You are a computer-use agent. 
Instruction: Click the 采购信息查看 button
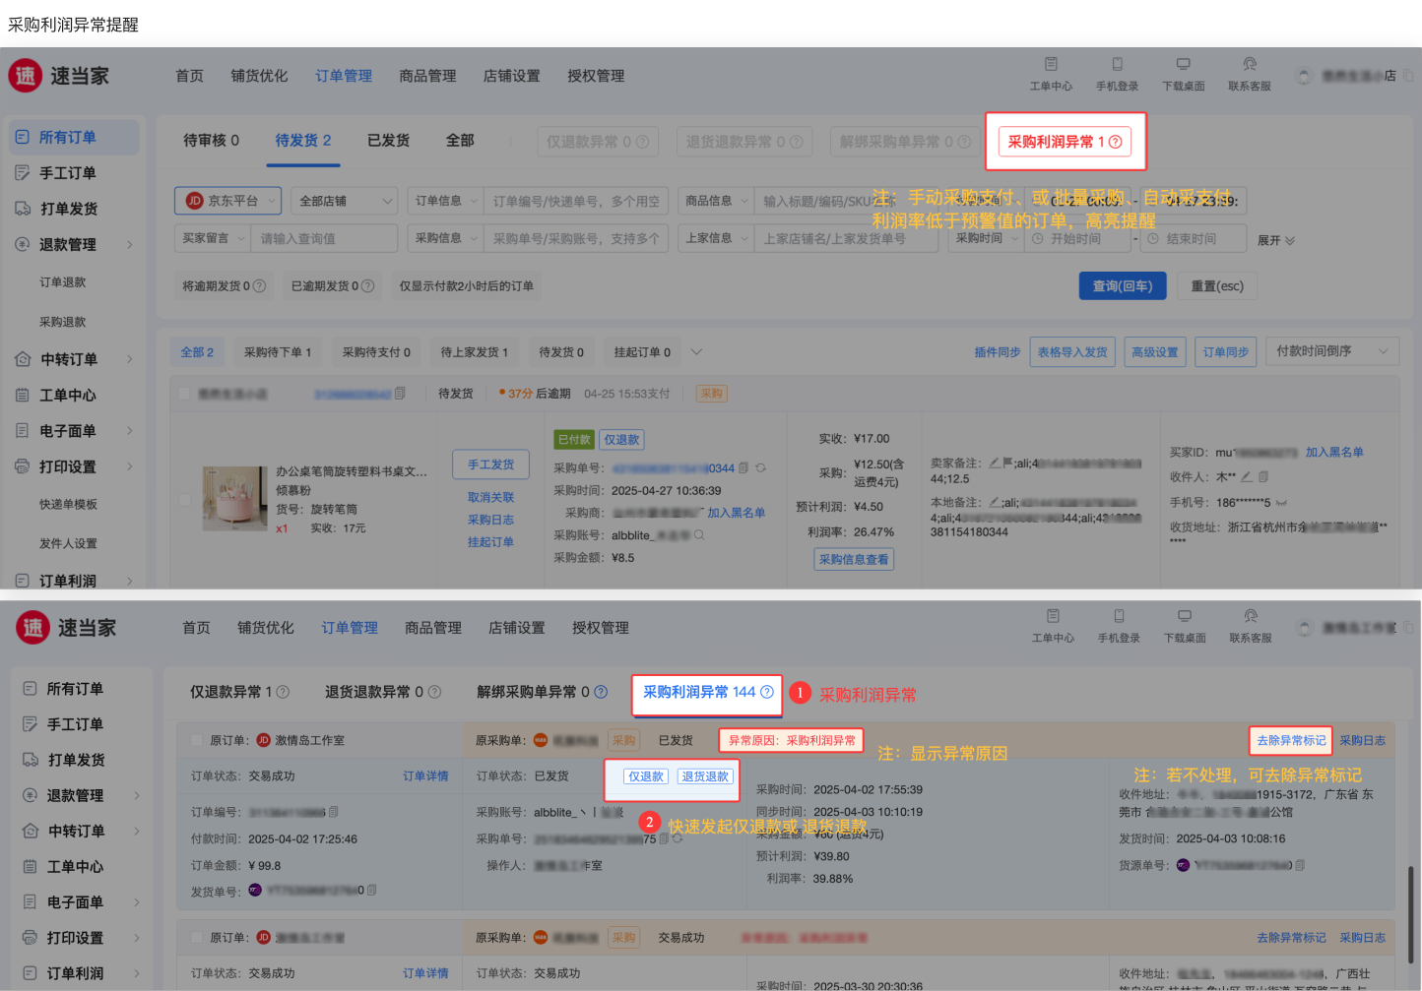[x=853, y=559]
